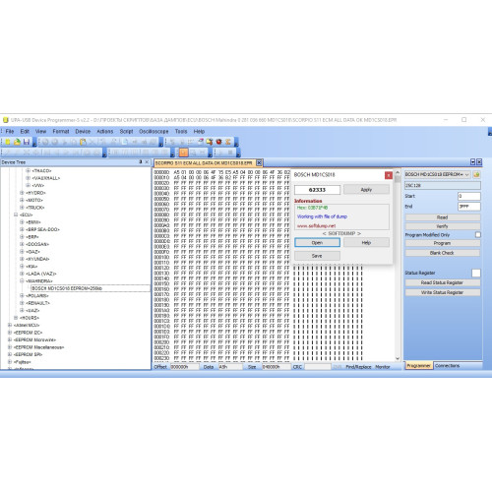The height and width of the screenshot is (492, 492).
Task: Click the Apply button in dialog
Action: point(366,190)
